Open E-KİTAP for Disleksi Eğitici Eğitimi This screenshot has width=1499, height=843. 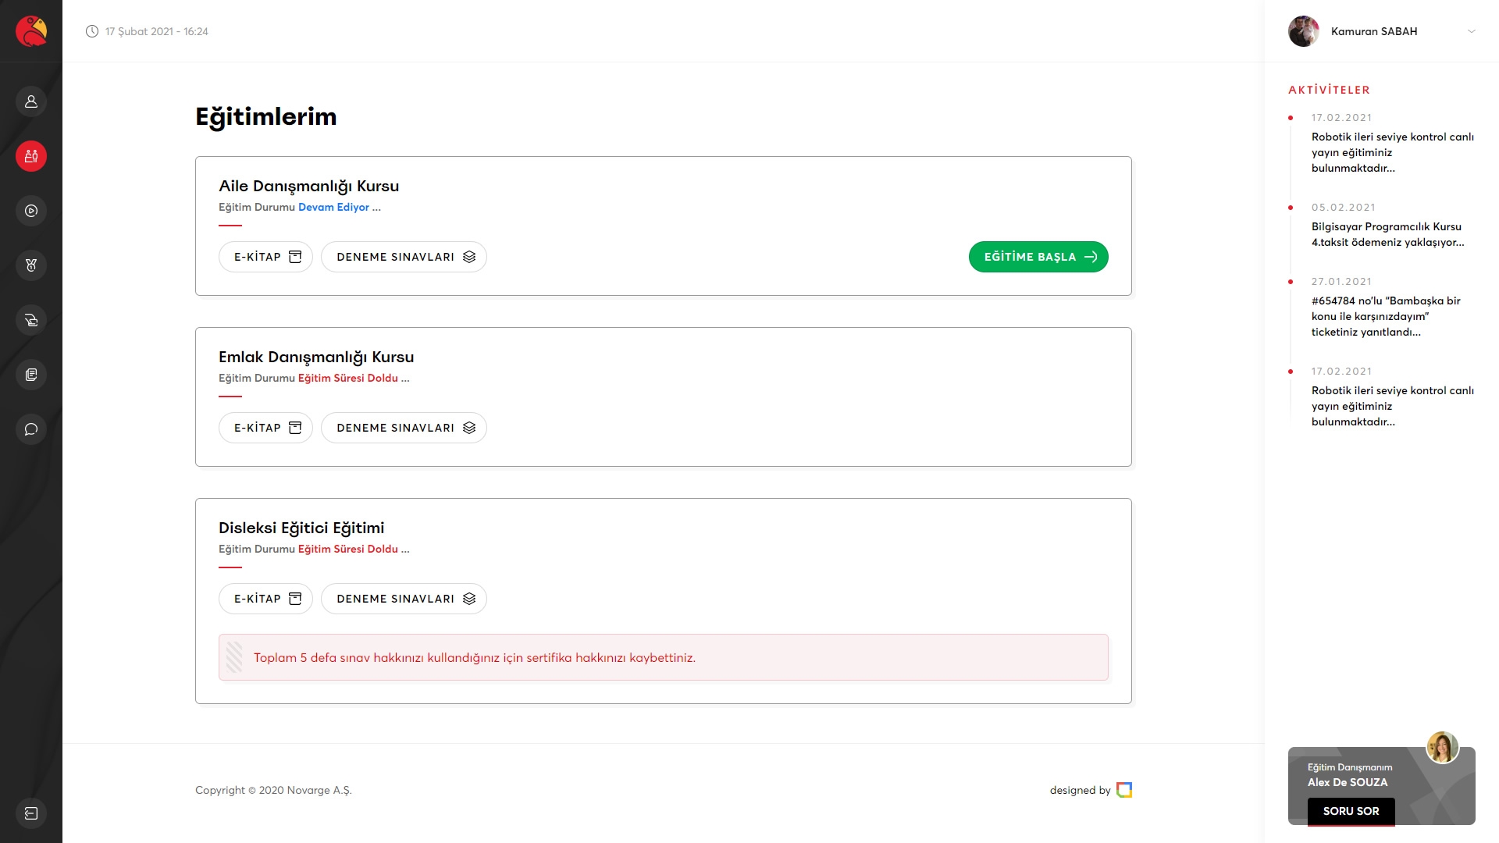click(265, 599)
